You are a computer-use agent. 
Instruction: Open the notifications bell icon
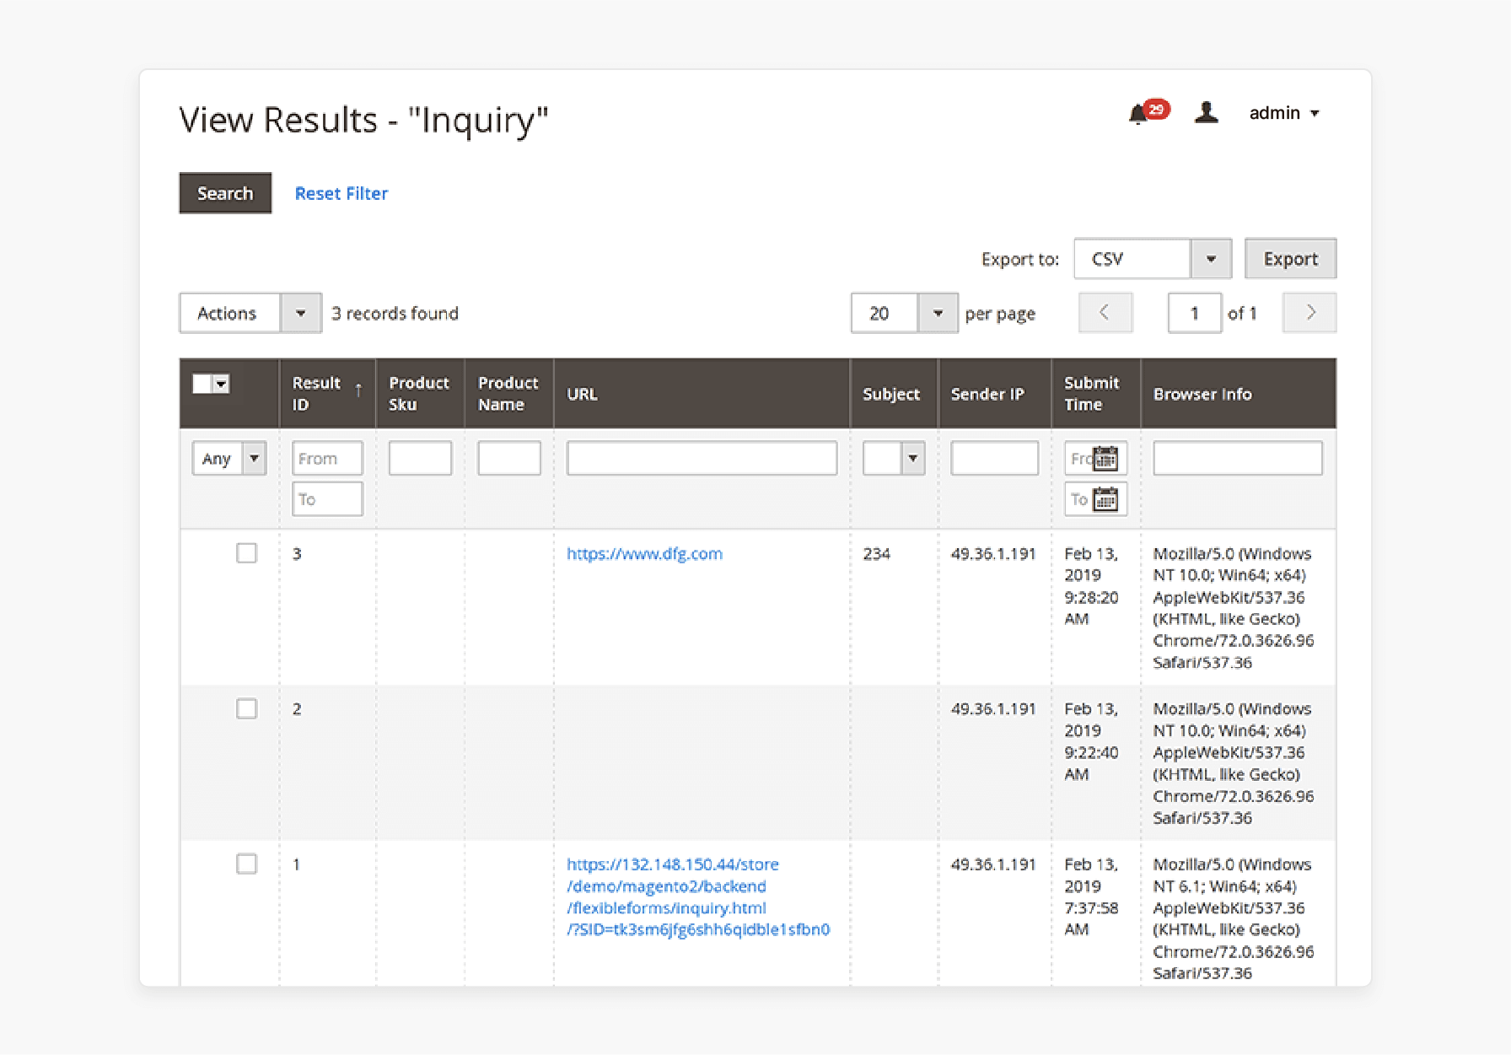click(1139, 113)
